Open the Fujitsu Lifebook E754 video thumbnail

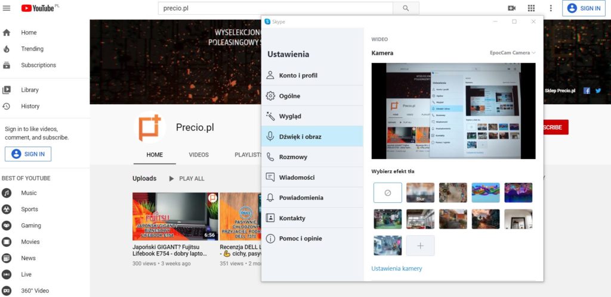click(x=175, y=217)
